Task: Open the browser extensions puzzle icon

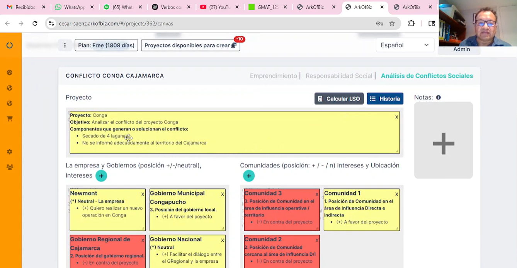Action: click(x=411, y=24)
